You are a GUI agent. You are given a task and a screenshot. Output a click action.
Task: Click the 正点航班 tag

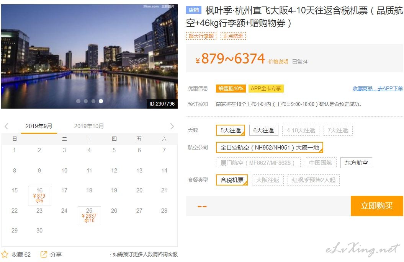click(x=233, y=36)
